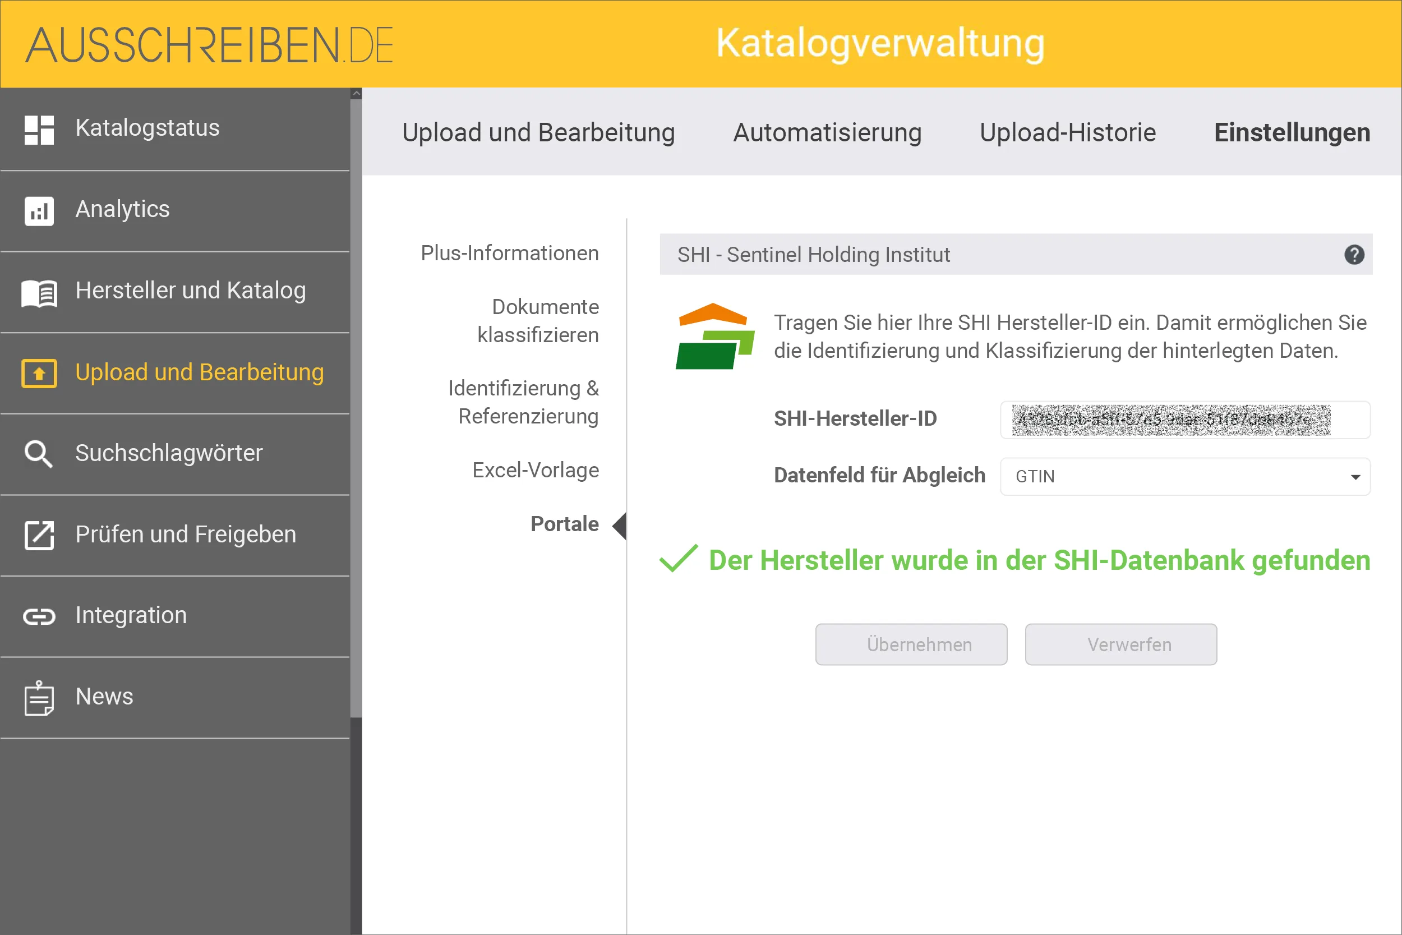
Task: Click the Übernehmen button
Action: [x=911, y=644]
